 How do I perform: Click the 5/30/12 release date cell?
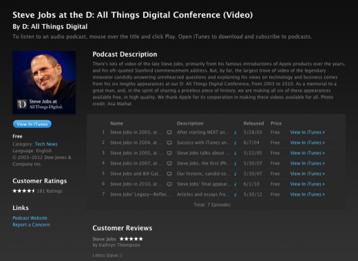point(253,194)
